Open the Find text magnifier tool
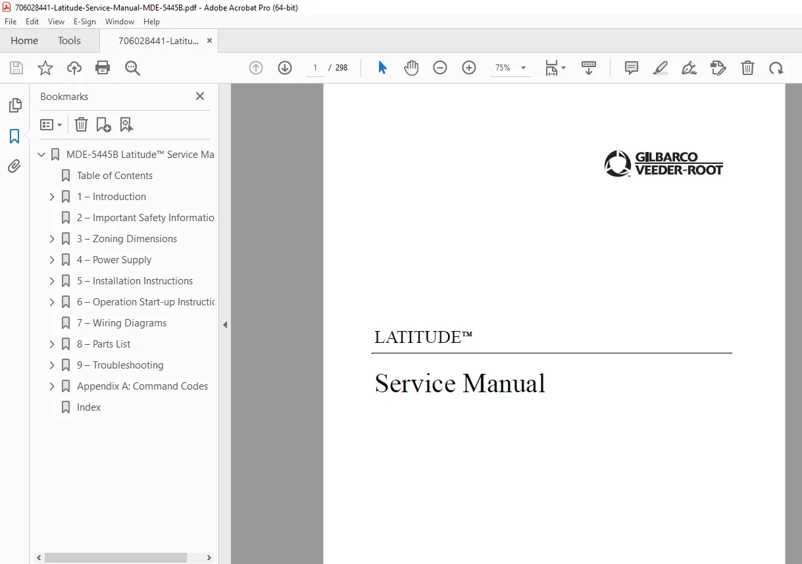The width and height of the screenshot is (802, 564). (132, 68)
